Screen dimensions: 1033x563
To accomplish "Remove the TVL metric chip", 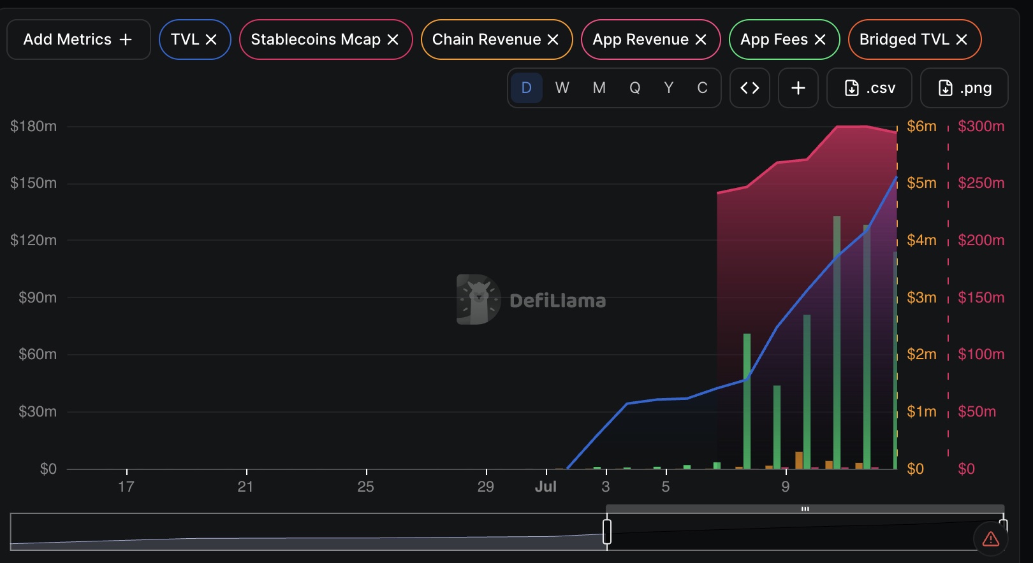I will click(x=211, y=39).
